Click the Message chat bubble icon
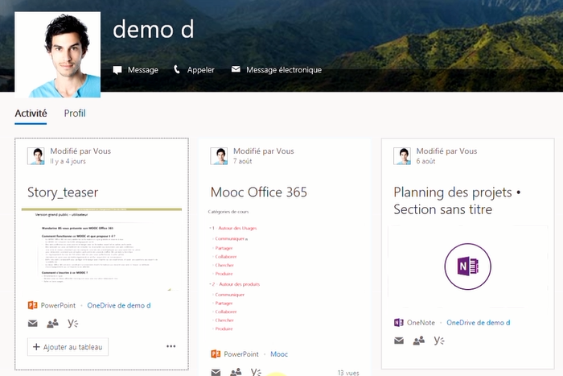 (117, 70)
